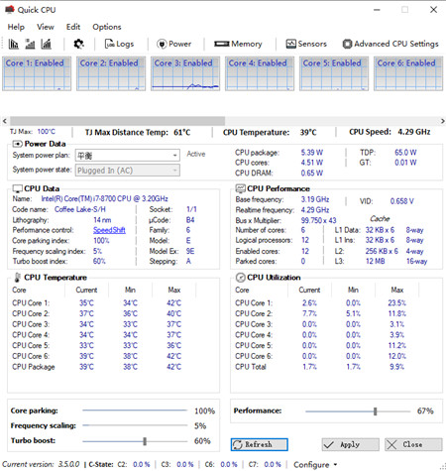This screenshot has width=446, height=471.
Task: Open settings via the gear icon
Action: click(x=78, y=44)
